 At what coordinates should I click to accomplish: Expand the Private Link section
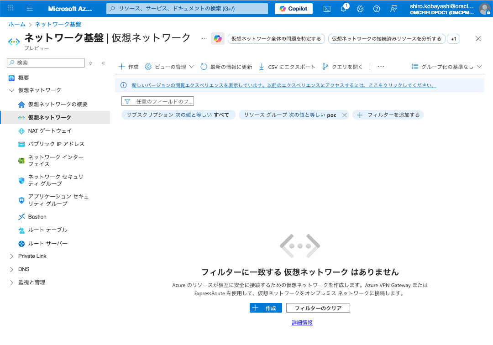pos(32,256)
